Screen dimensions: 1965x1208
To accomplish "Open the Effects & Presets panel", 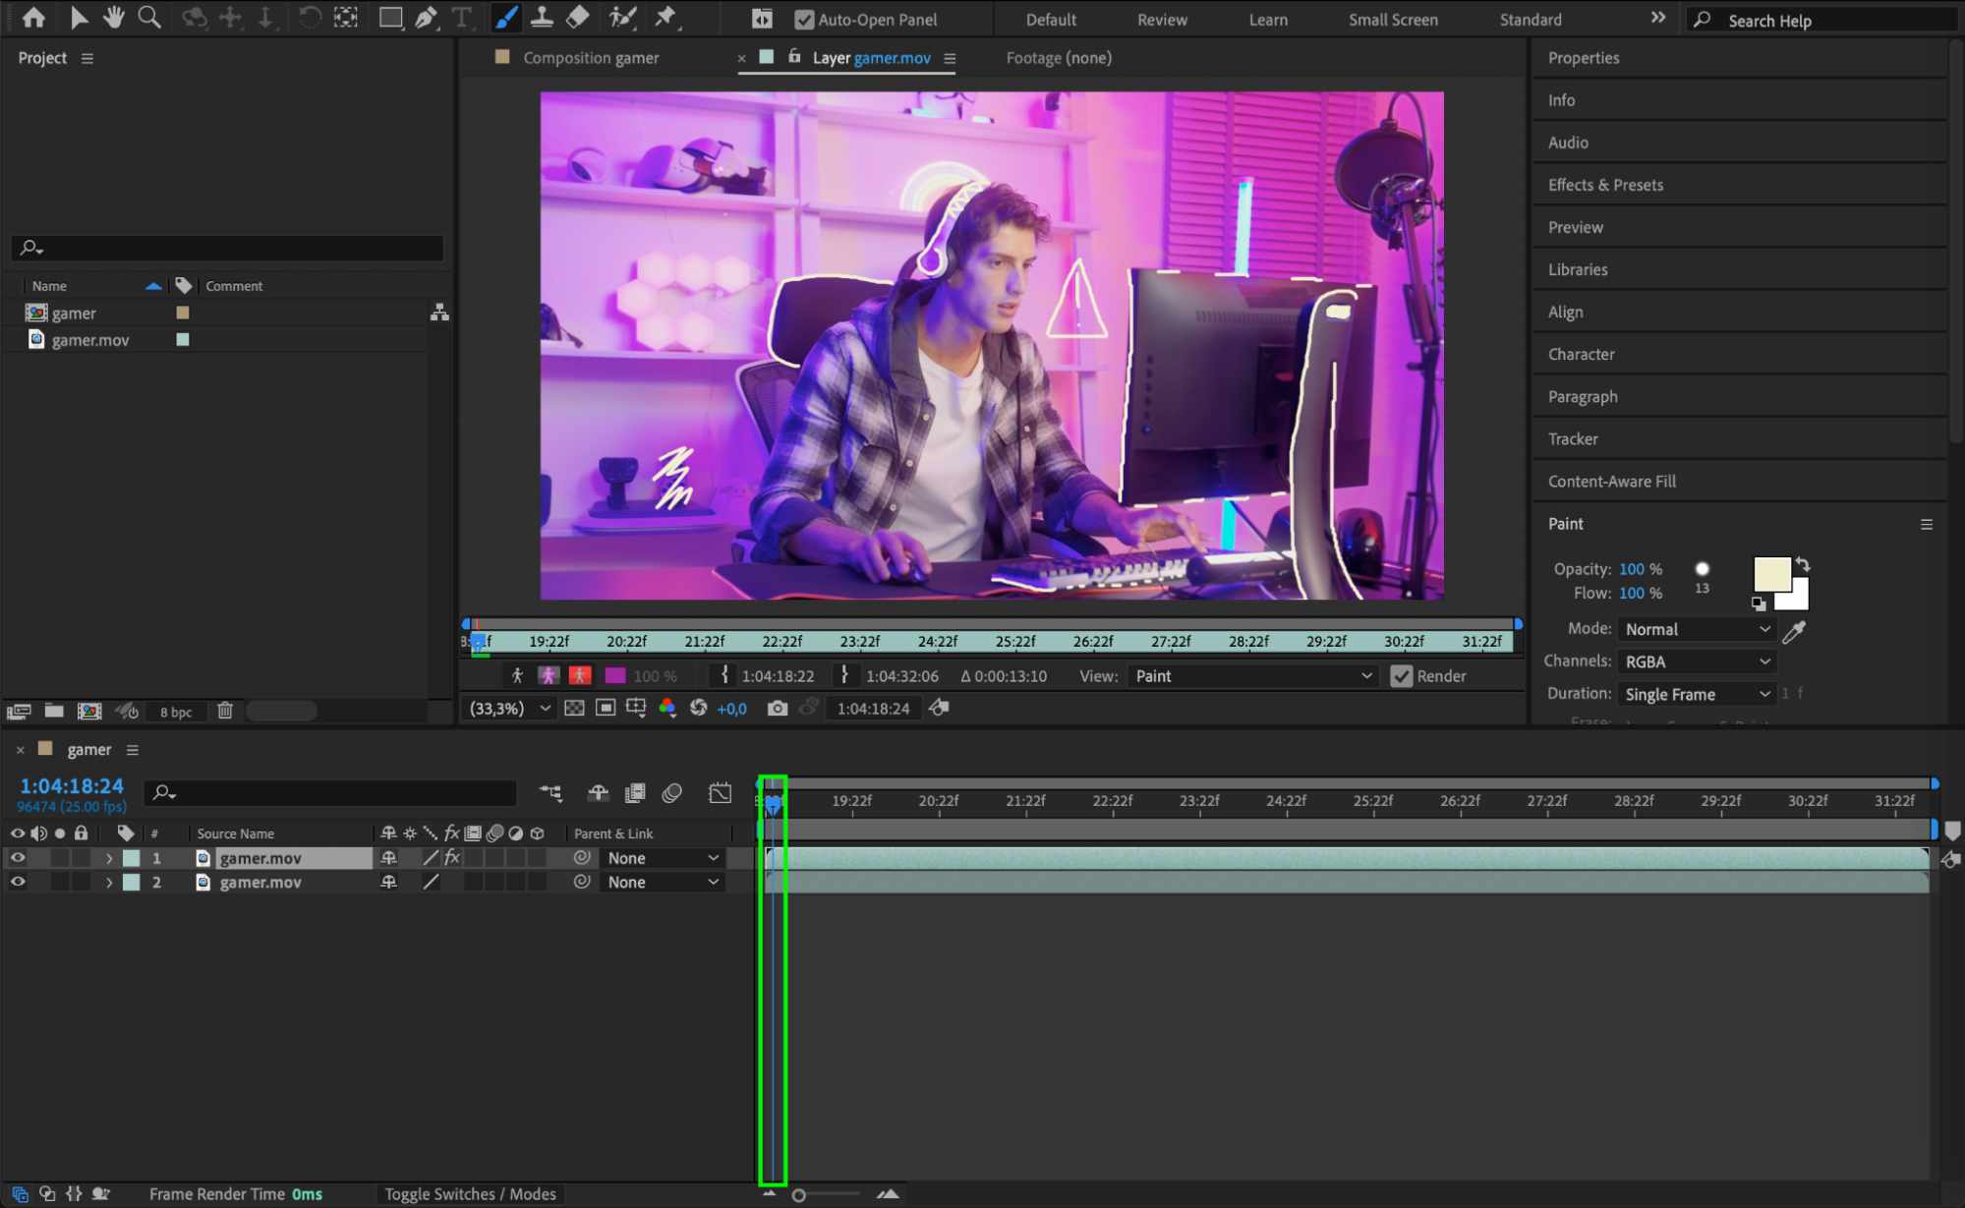I will [x=1605, y=185].
